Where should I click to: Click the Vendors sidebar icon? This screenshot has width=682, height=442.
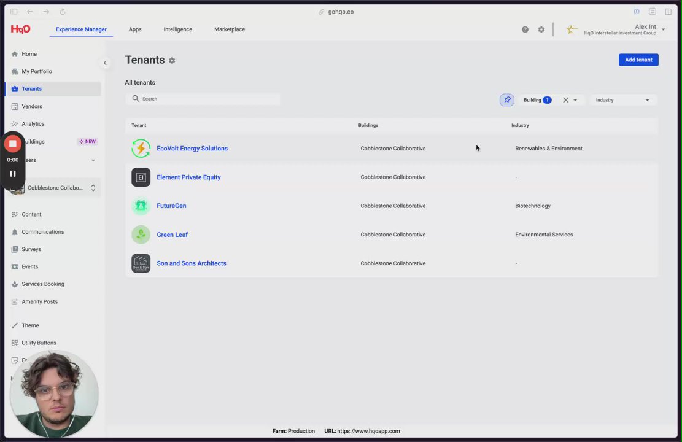15,106
